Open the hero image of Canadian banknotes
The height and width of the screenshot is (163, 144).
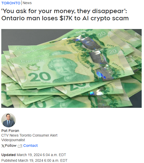coord(71,68)
